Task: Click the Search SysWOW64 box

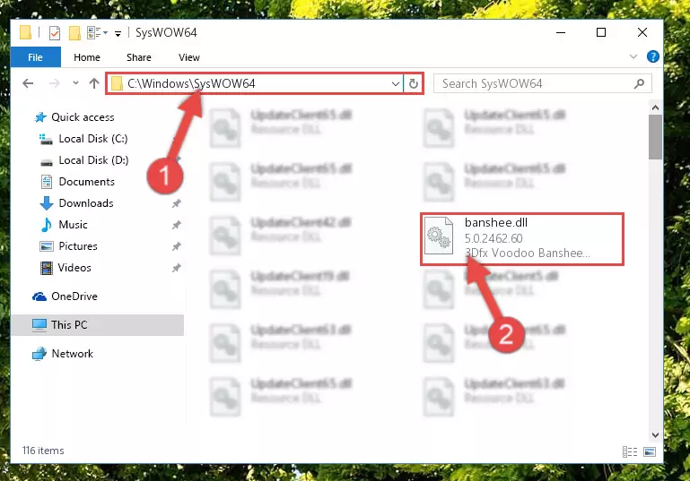Action: (542, 83)
